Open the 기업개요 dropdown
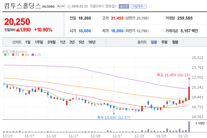207x138 pixels. 139,6
